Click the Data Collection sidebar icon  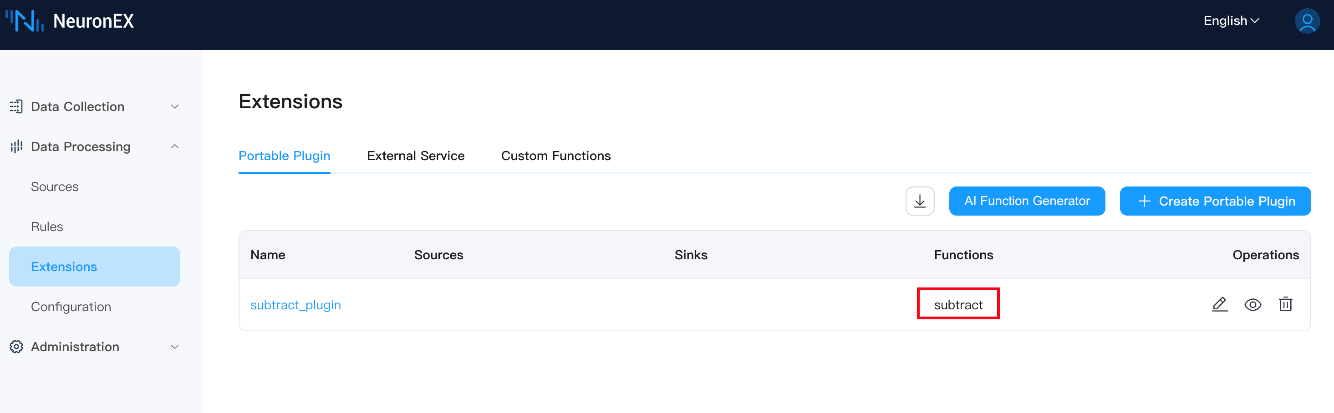point(16,106)
